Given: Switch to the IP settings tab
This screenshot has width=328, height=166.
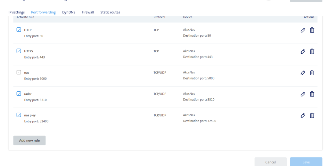Looking at the screenshot, I should (16, 12).
